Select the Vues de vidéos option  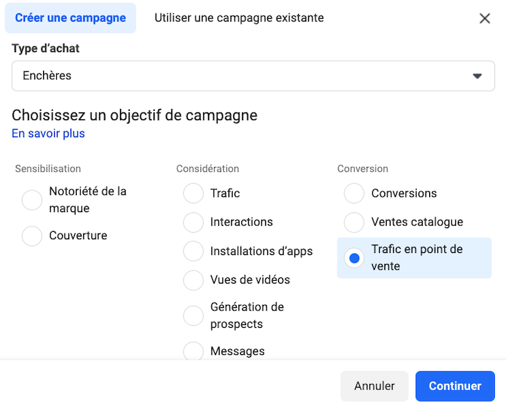(193, 280)
